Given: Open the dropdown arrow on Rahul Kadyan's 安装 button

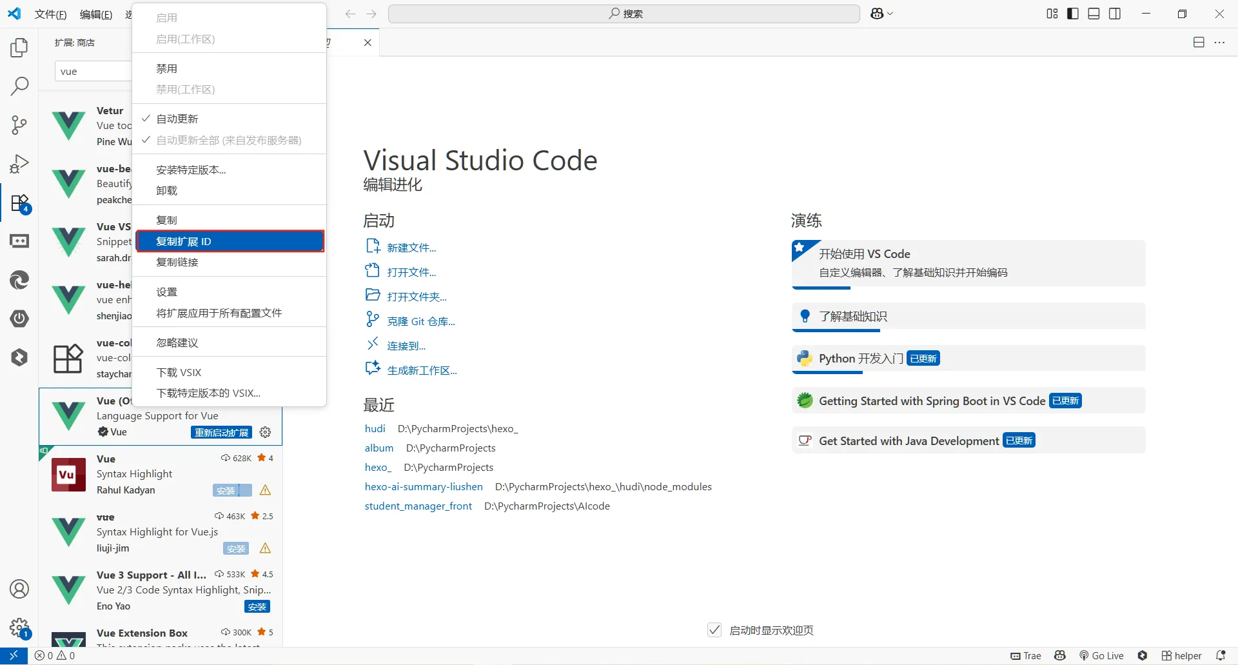Looking at the screenshot, I should tap(245, 490).
